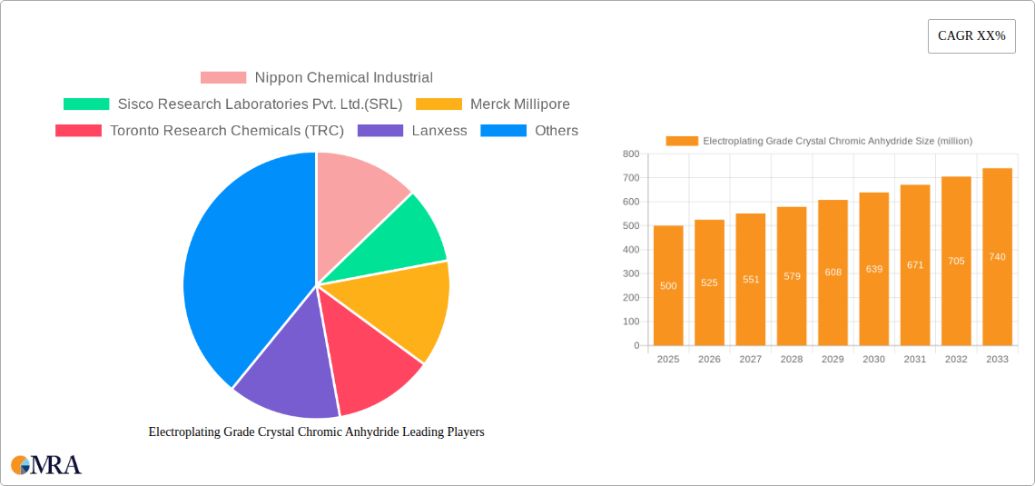
Task: Click the Others legend label
Action: (557, 131)
